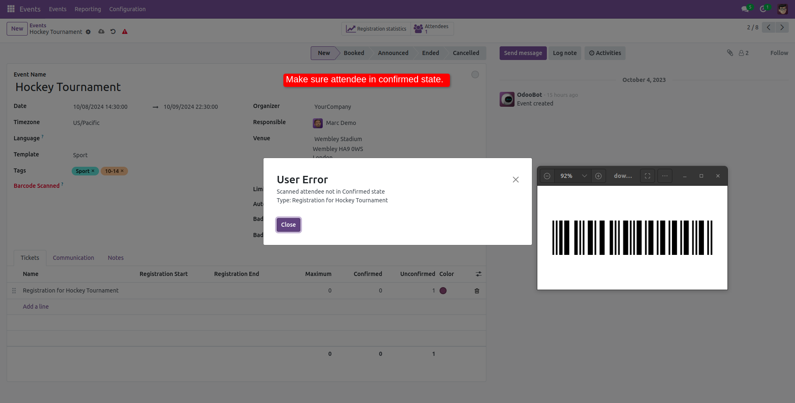The image size is (795, 403).
Task: Click the Close button in error dialog
Action: (288, 225)
